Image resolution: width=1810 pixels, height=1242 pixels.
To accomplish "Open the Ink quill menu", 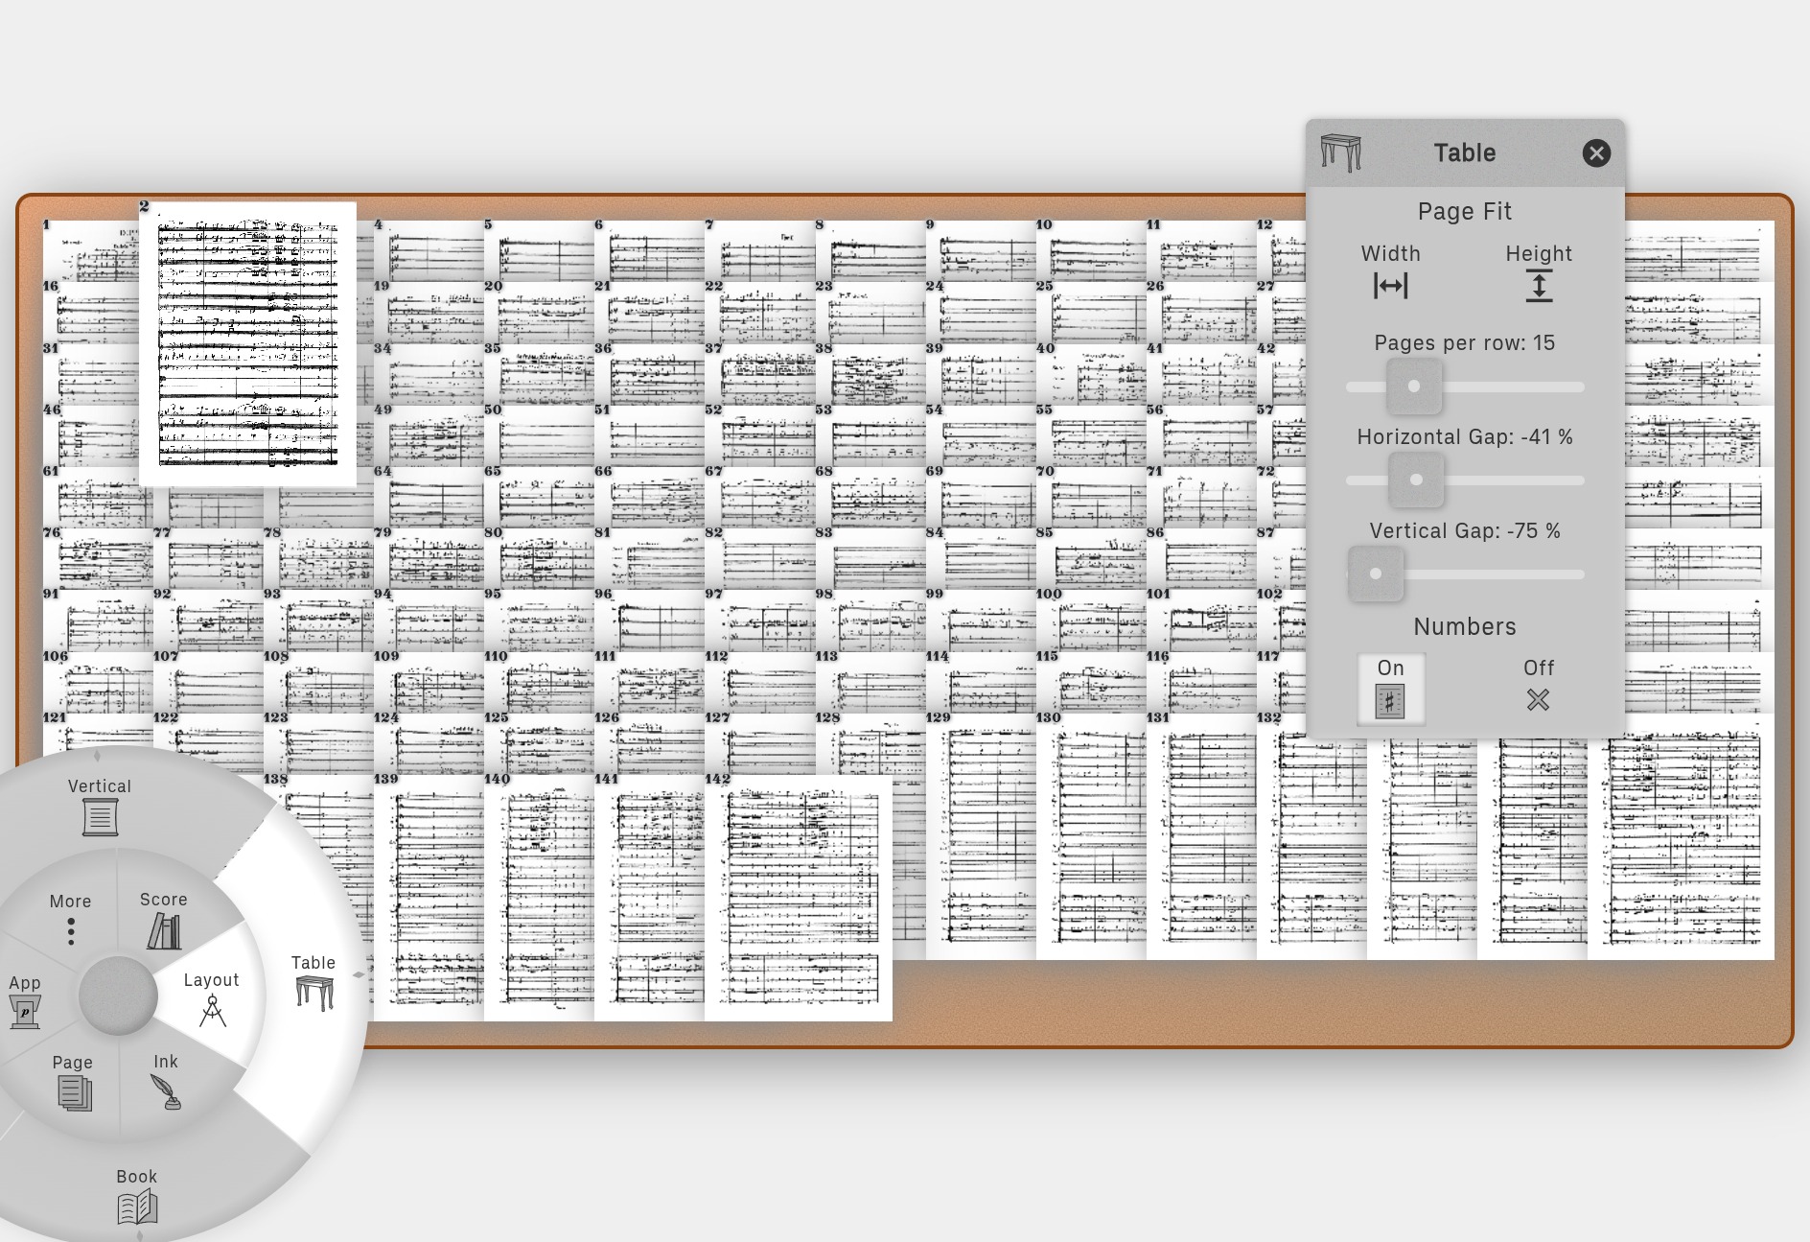I will [166, 1090].
